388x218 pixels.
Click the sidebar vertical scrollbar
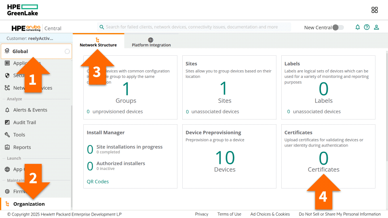pyautogui.click(x=72, y=157)
